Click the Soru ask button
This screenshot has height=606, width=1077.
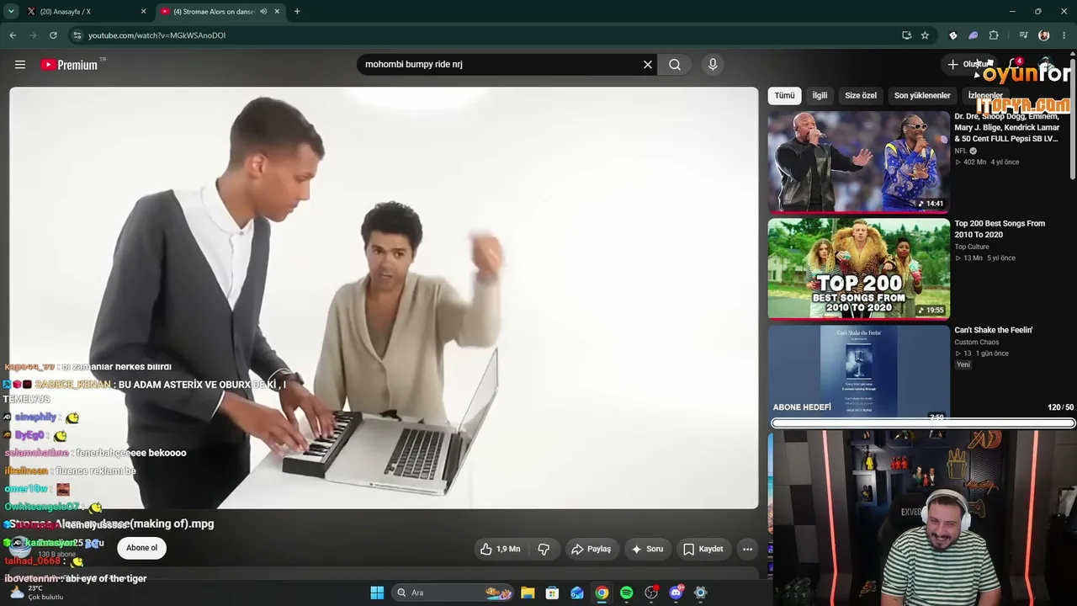pyautogui.click(x=647, y=550)
